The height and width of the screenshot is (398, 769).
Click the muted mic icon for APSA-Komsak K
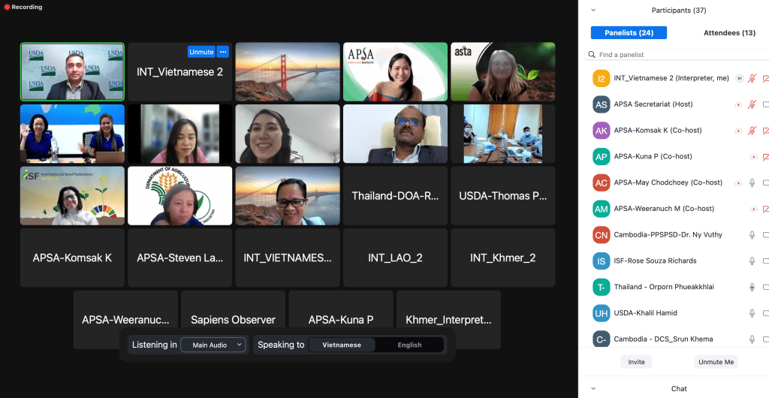click(x=752, y=131)
